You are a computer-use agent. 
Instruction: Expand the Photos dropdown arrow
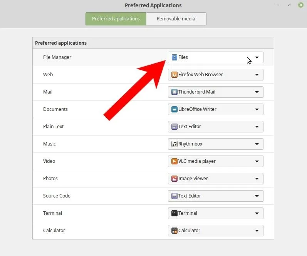(x=257, y=179)
